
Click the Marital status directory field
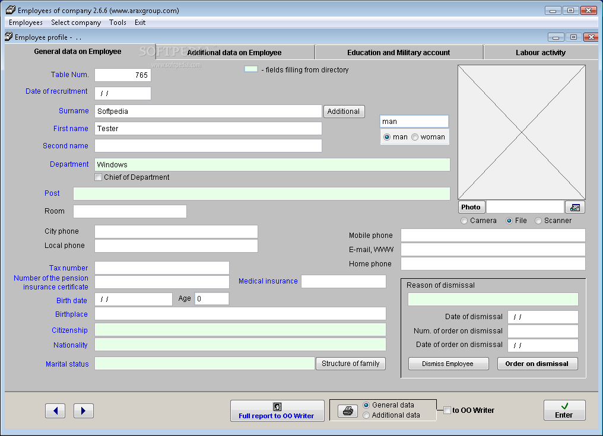click(x=205, y=364)
